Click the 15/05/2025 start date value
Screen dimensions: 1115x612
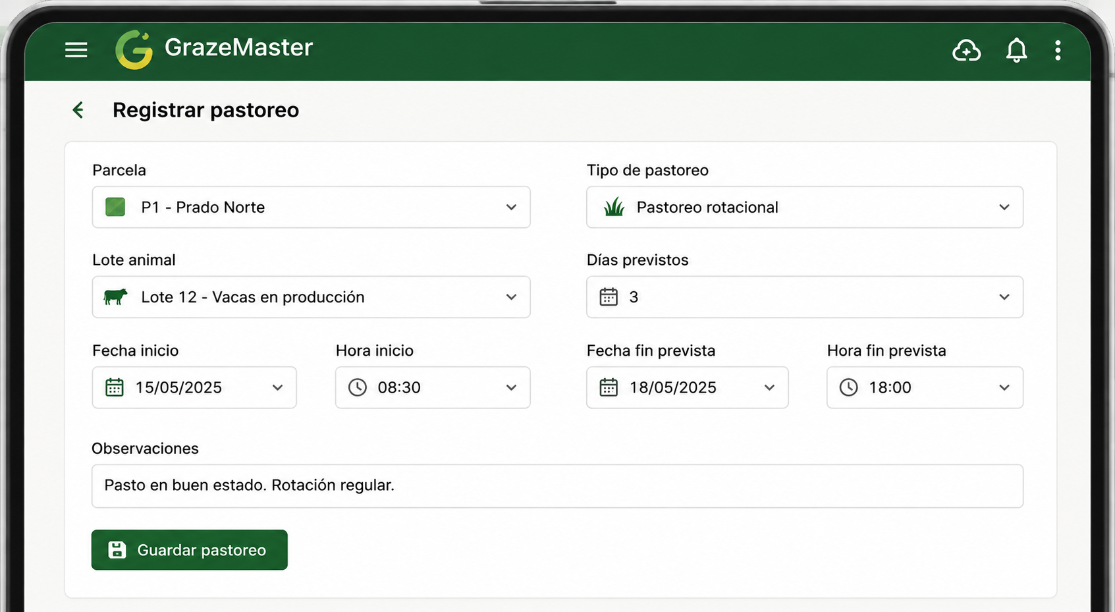(178, 387)
